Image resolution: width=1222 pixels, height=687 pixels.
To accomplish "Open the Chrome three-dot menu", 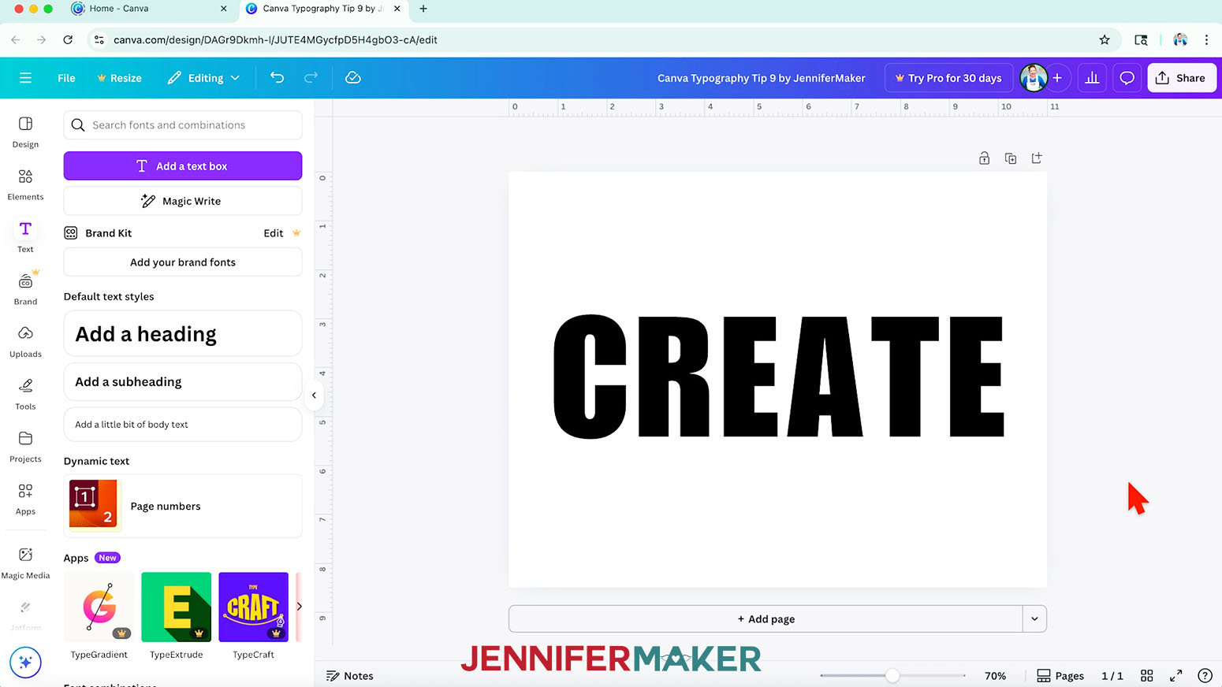I will click(1206, 39).
